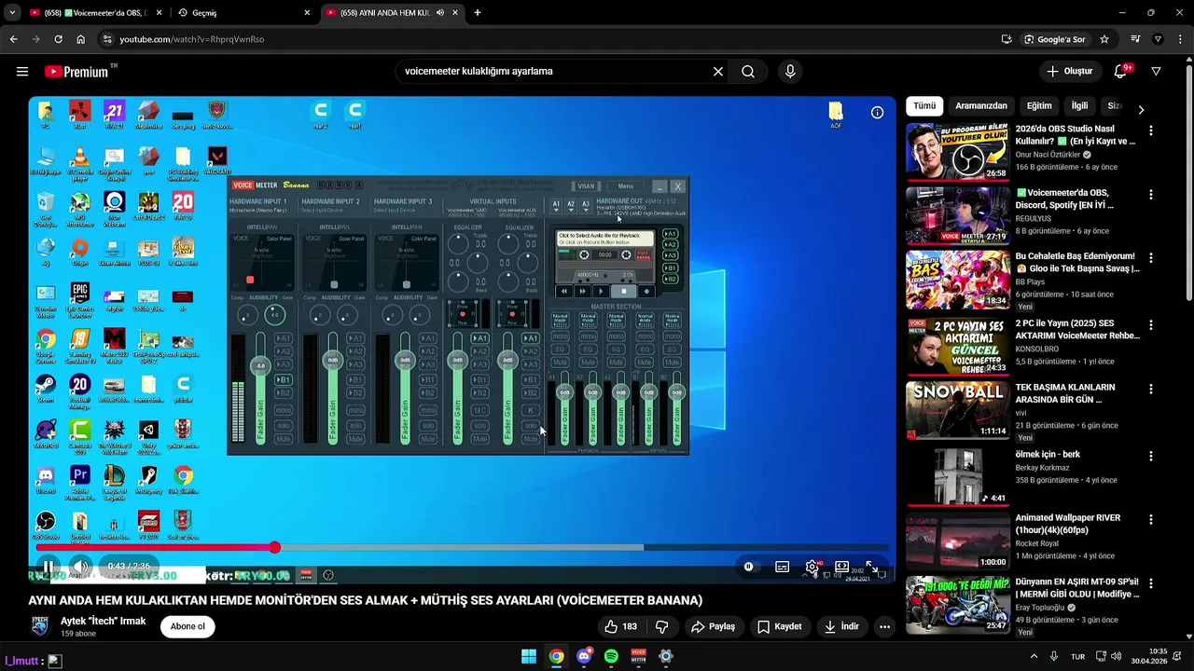The height and width of the screenshot is (671, 1194).
Task: Switch to theater mode
Action: point(841,567)
